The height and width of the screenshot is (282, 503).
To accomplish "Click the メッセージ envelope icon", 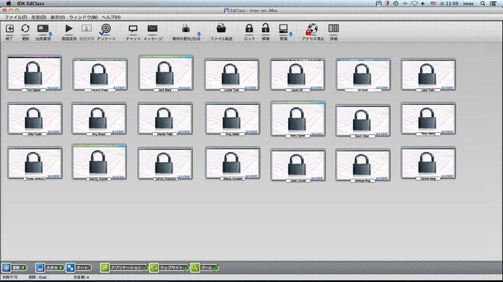I will (153, 30).
